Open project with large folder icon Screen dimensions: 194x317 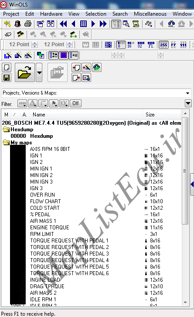[x=24, y=72]
